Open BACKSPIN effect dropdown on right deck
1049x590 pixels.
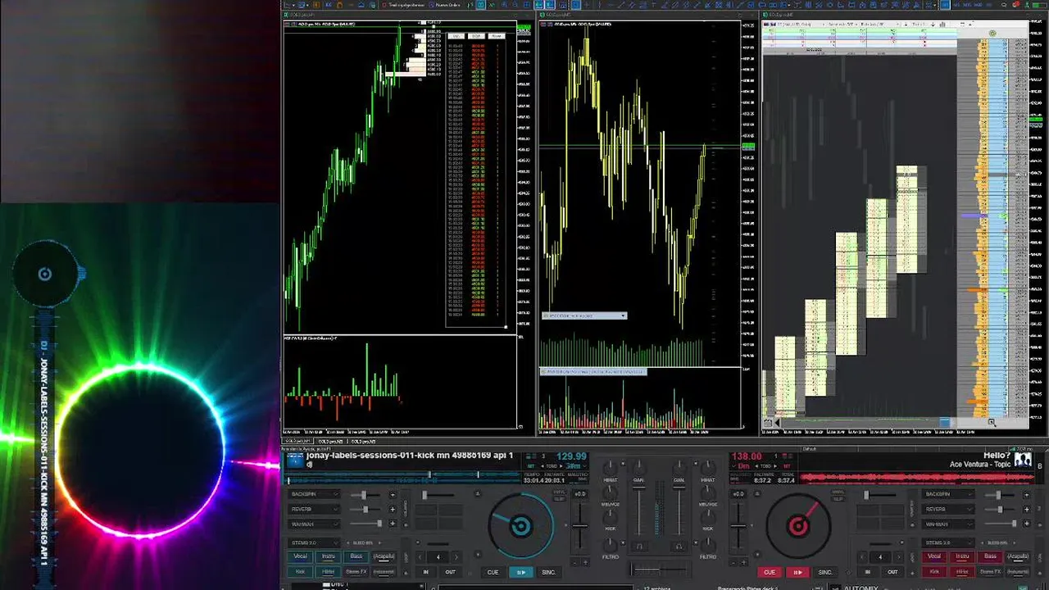pos(948,494)
